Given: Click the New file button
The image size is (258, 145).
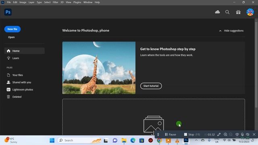Looking at the screenshot, I should coord(12,29).
